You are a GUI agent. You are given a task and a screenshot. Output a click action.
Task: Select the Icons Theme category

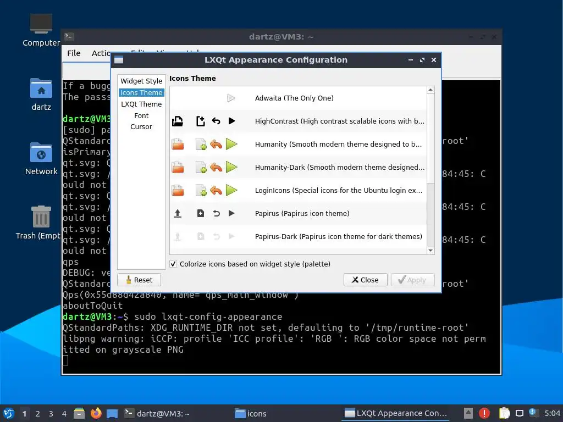click(x=141, y=92)
